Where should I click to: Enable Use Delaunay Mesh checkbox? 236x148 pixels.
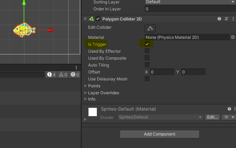[147, 79]
